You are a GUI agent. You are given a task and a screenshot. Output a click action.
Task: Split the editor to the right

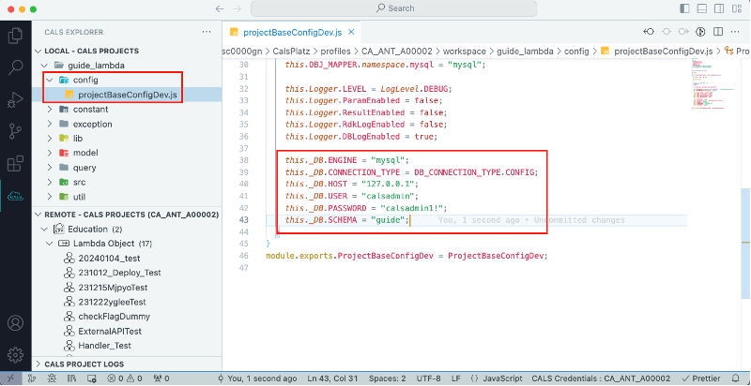(x=718, y=32)
